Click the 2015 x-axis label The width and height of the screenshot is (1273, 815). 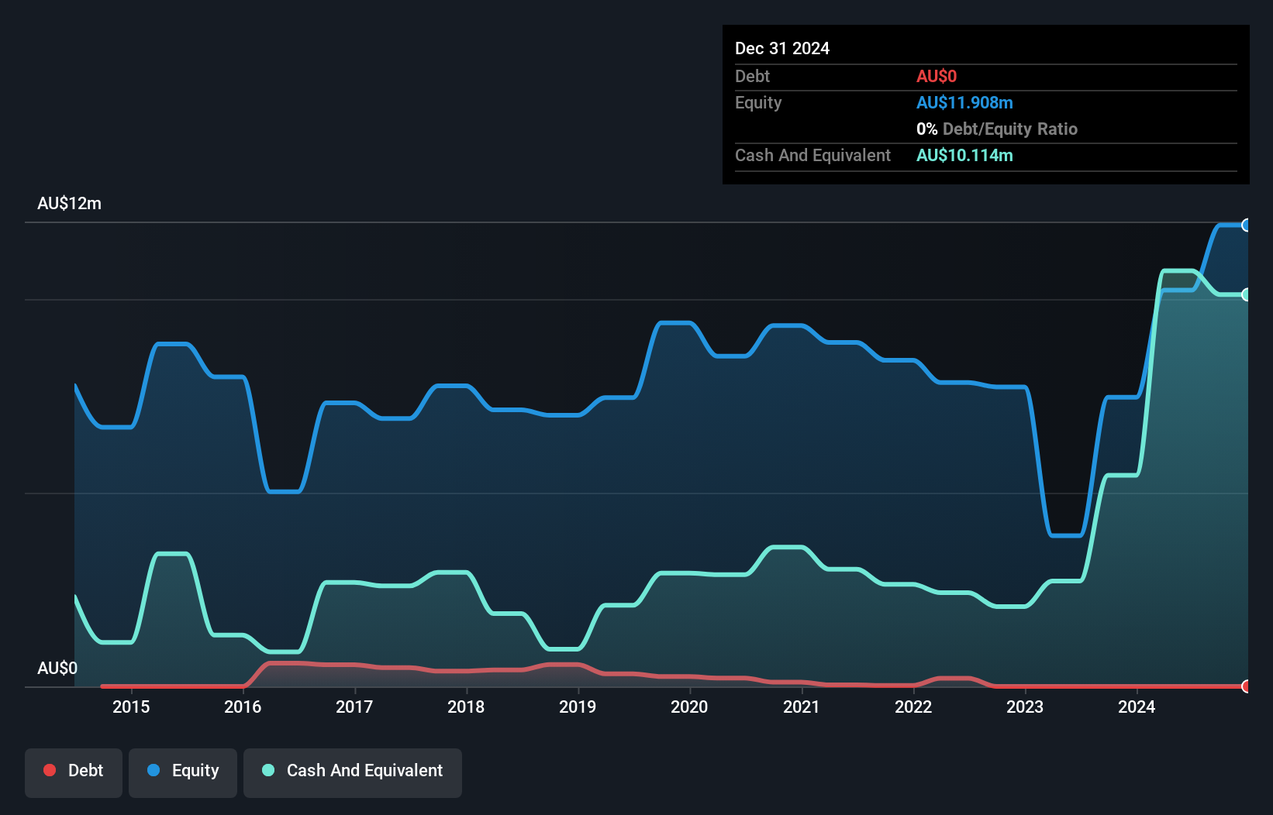[131, 707]
